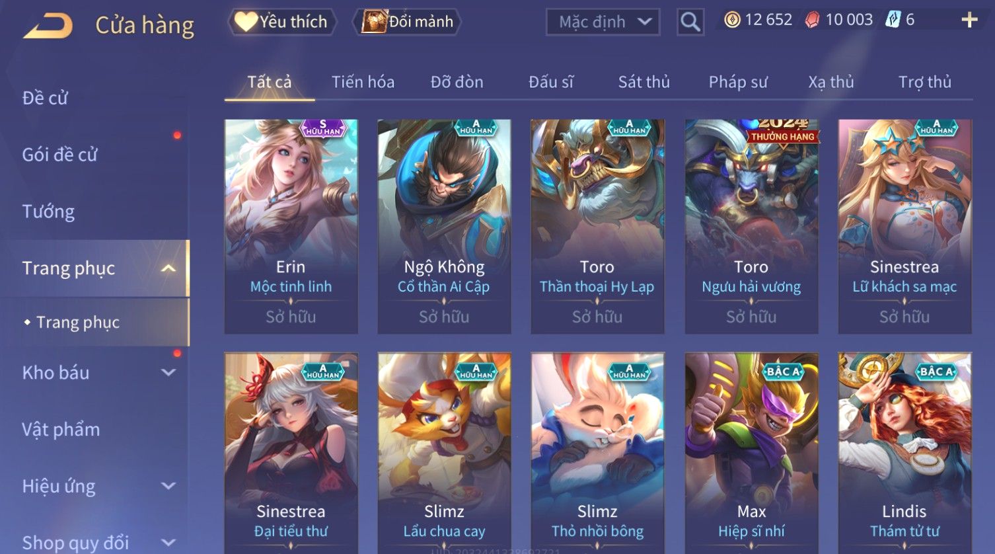Screen dimensions: 995x554
Task: Open Đổi mảnh fragment exchange chest
Action: click(409, 22)
